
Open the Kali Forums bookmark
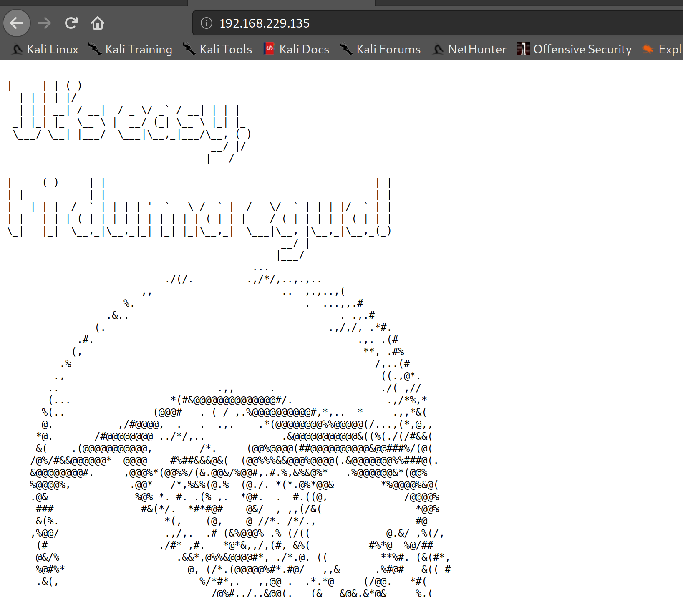point(381,49)
